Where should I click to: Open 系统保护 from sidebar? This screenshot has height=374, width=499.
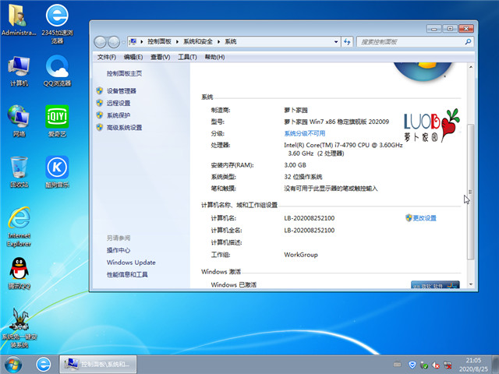click(x=119, y=115)
